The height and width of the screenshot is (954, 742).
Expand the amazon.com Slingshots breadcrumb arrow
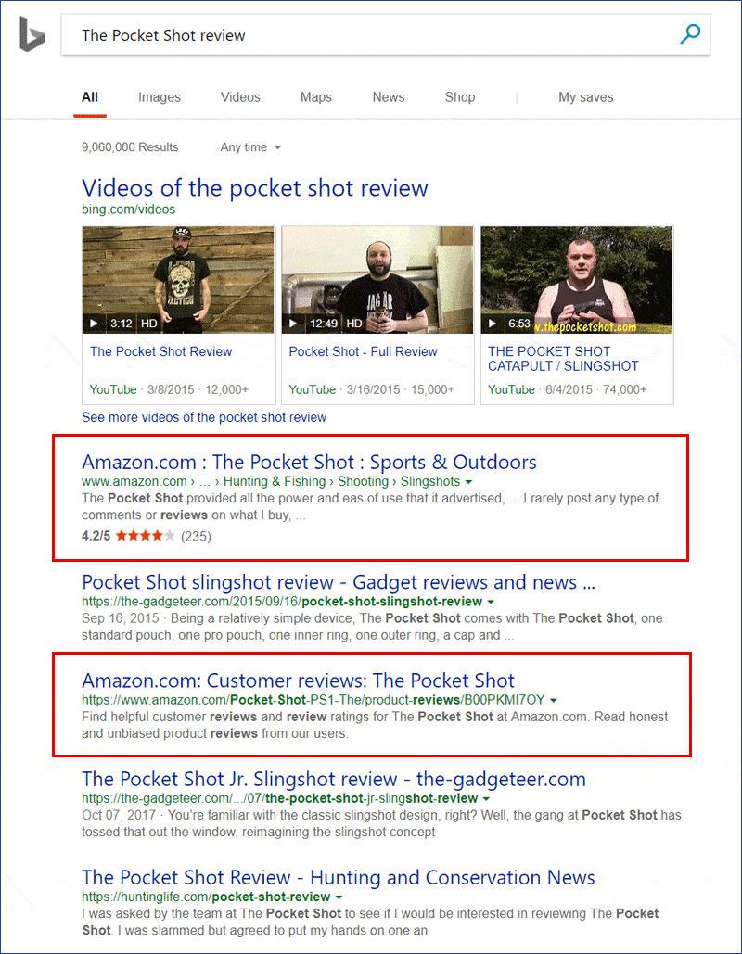(x=468, y=482)
